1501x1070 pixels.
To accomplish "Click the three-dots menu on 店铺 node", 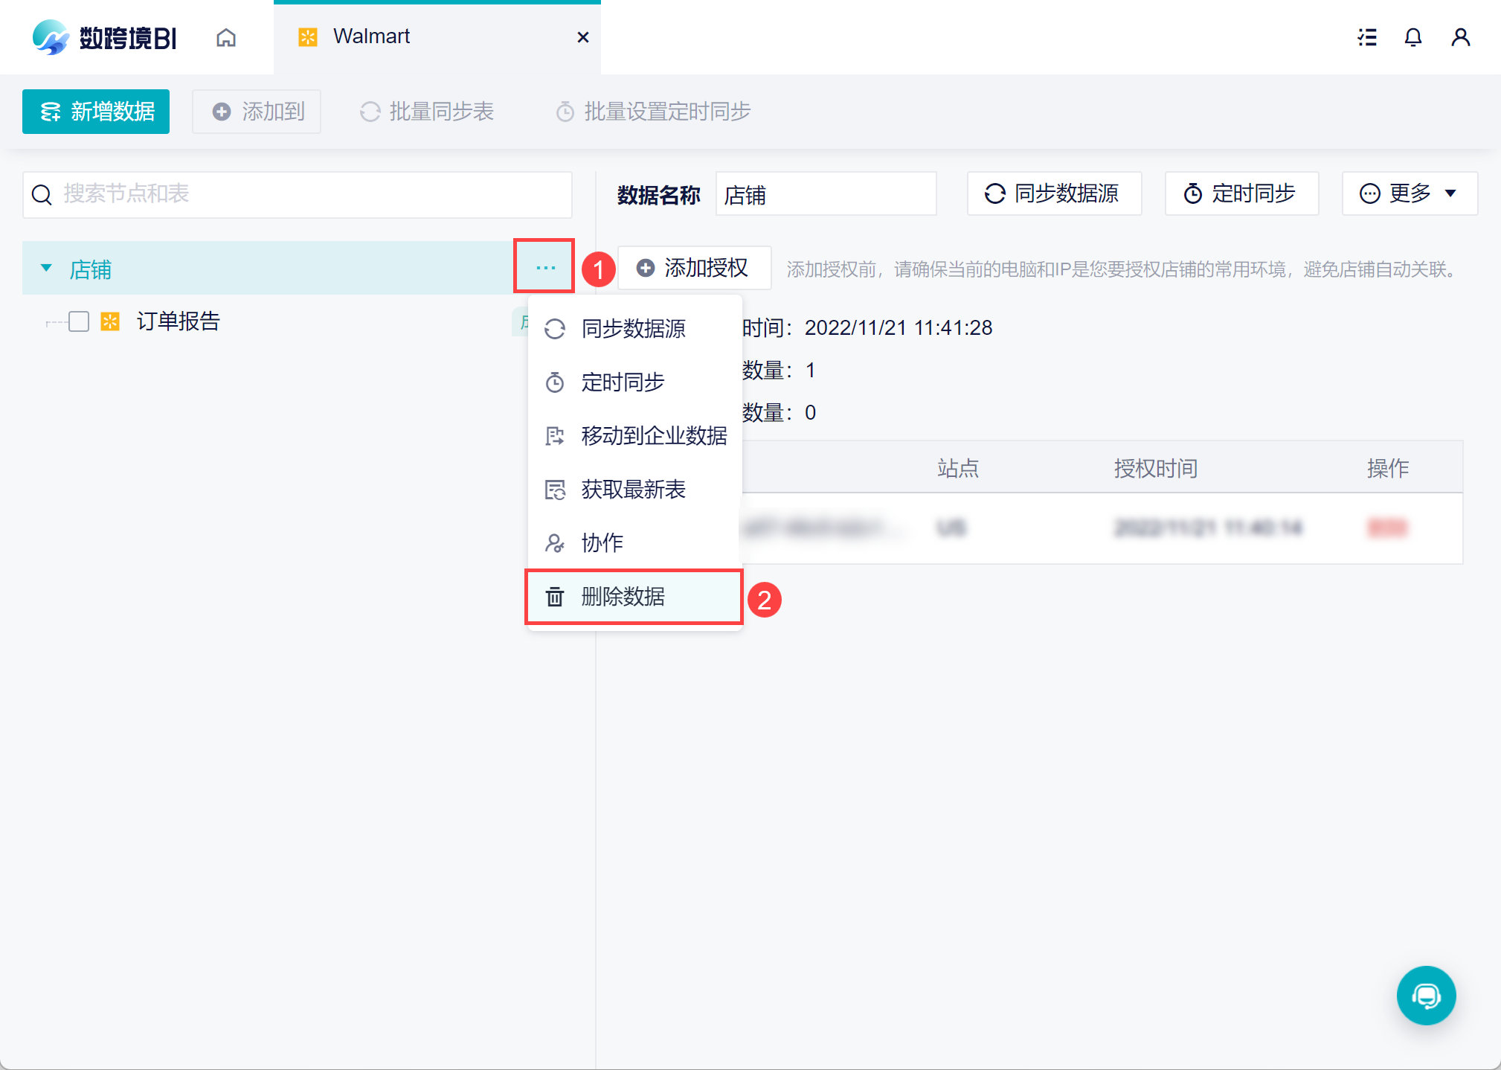I will [545, 267].
